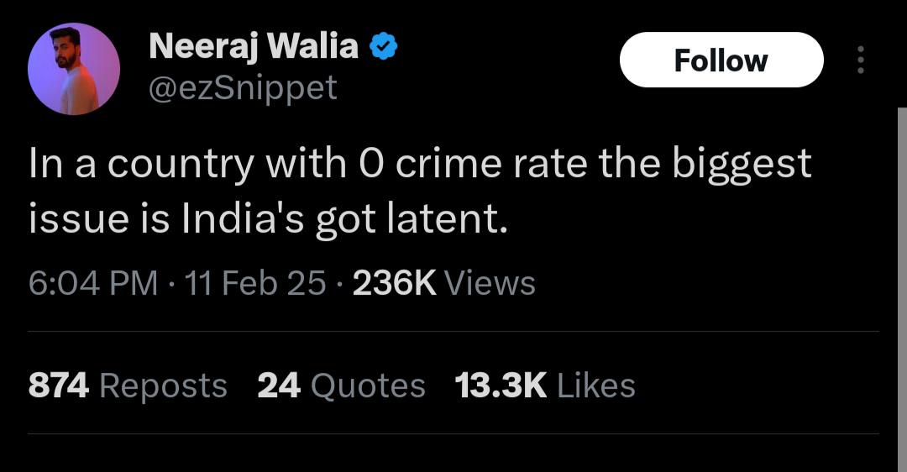Open the 24 Quotes list
Viewport: 907px width, 472px height.
click(341, 385)
